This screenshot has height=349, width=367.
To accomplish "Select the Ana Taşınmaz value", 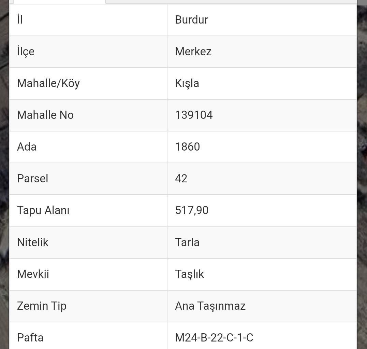I will pyautogui.click(x=210, y=306).
